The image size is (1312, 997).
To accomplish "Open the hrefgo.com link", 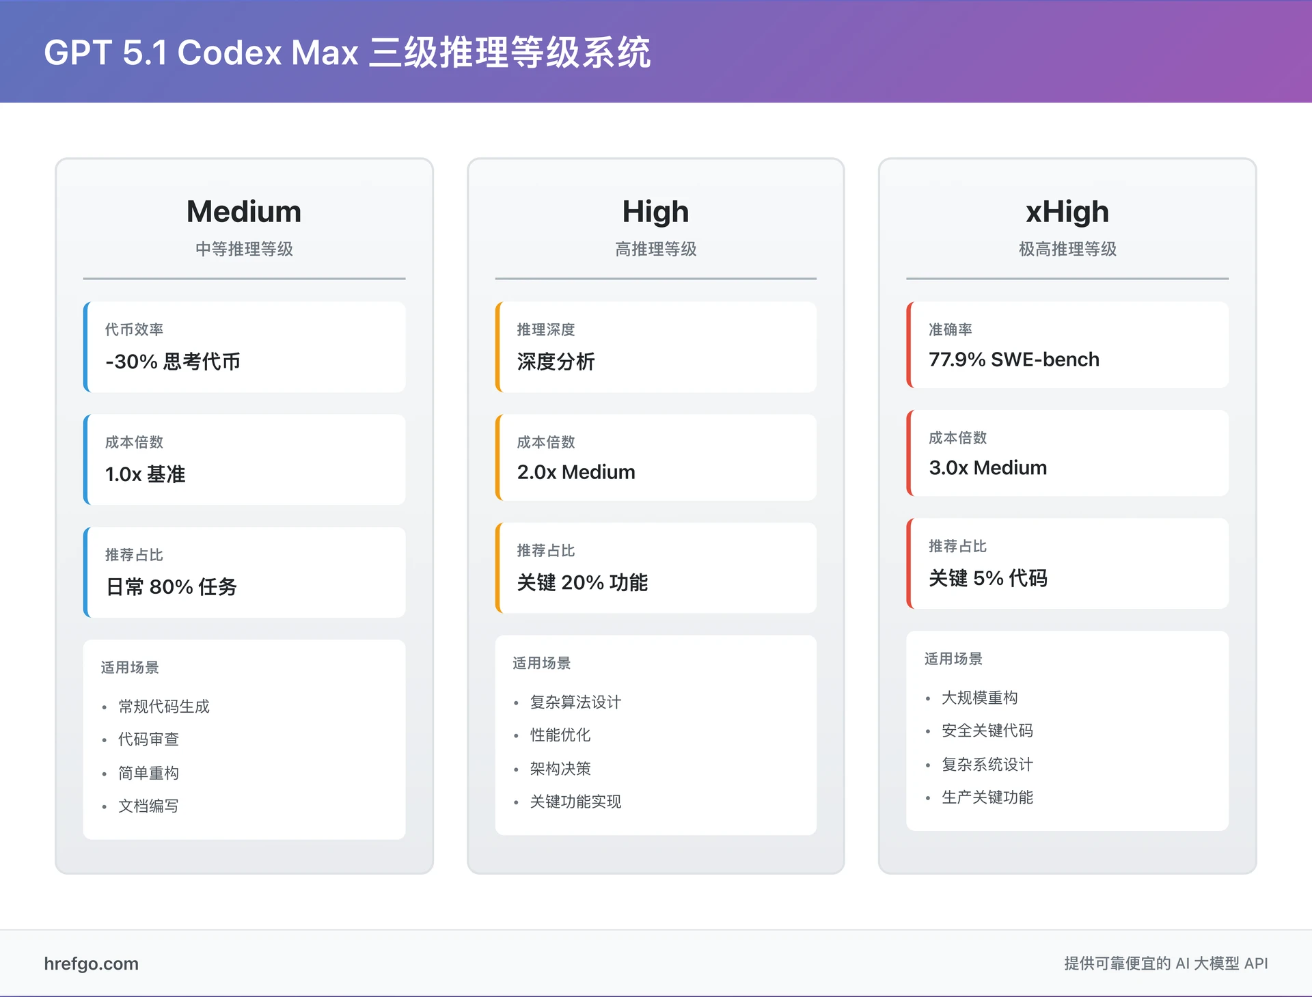I will click(x=91, y=964).
